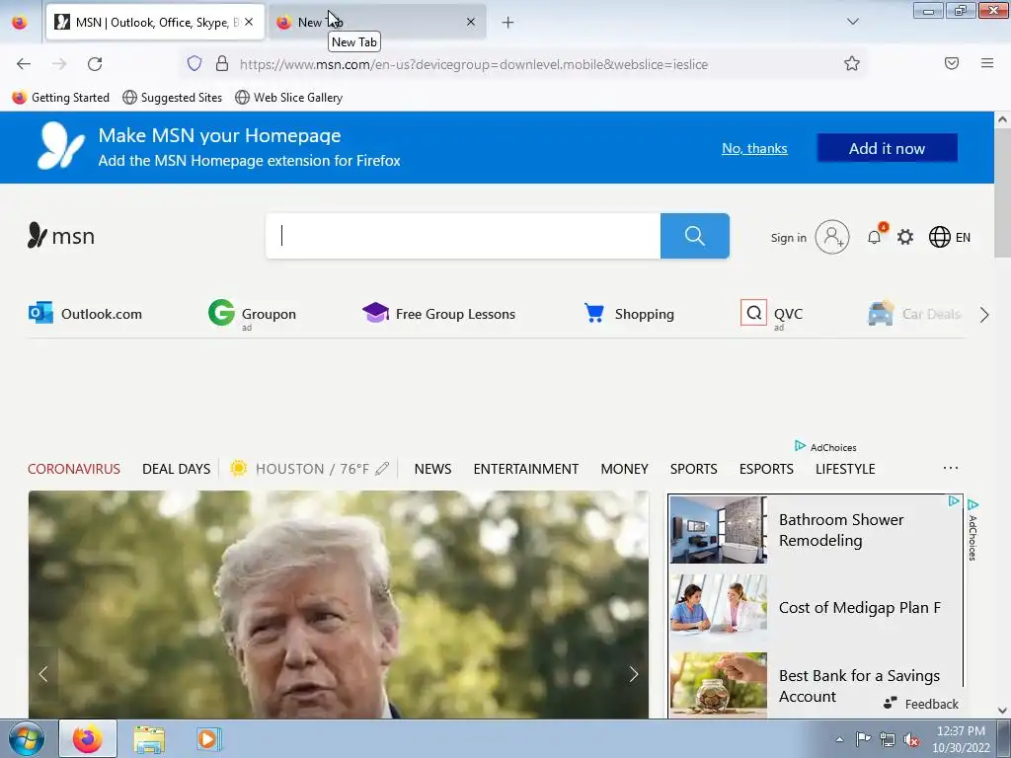
Task: Bookmark this page with the star icon
Action: 852,63
